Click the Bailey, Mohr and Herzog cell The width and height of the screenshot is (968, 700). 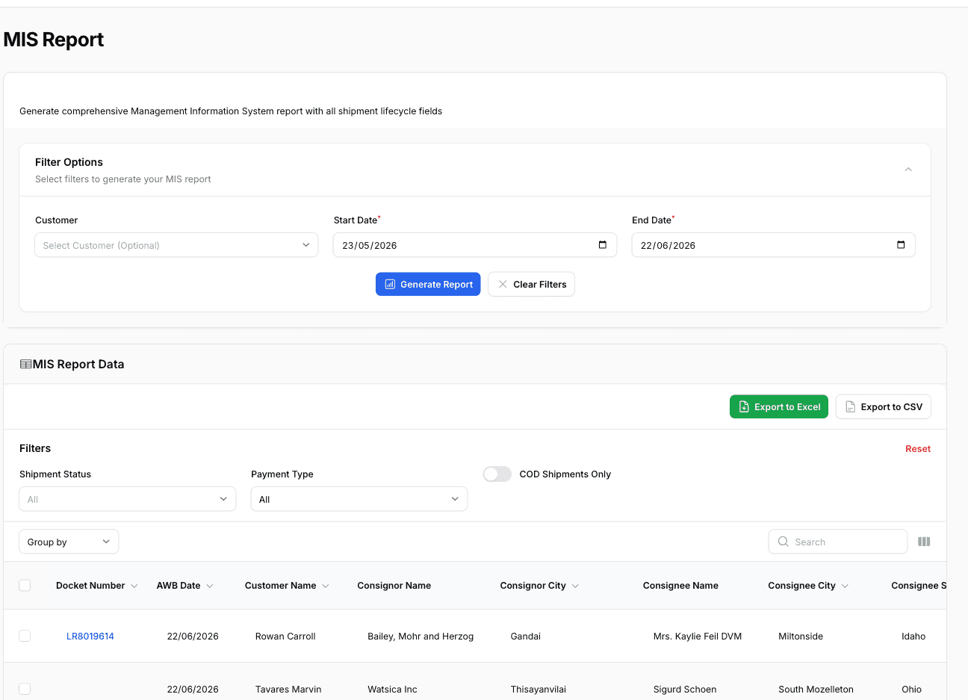421,636
